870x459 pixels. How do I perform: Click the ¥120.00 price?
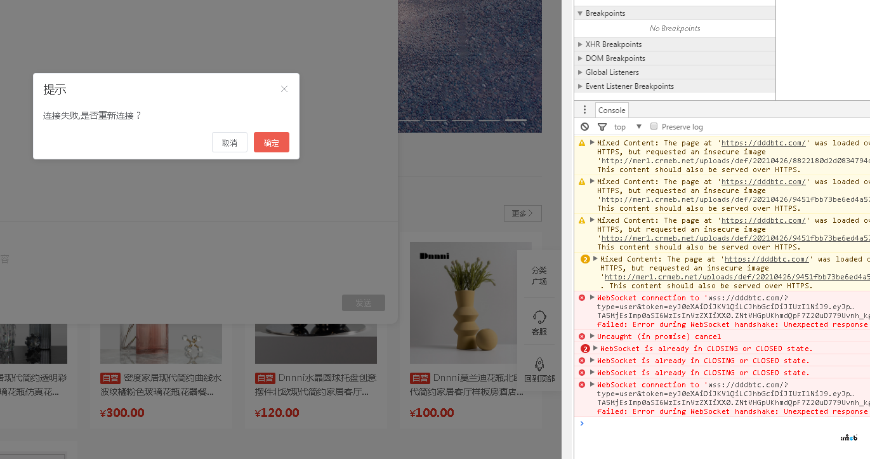point(277,413)
